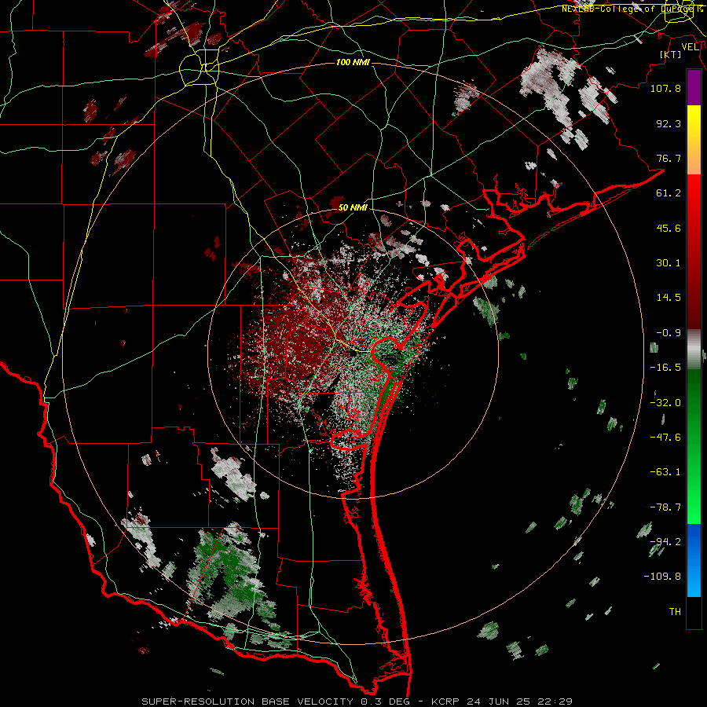Click the purple segment of the color bar

(694, 87)
